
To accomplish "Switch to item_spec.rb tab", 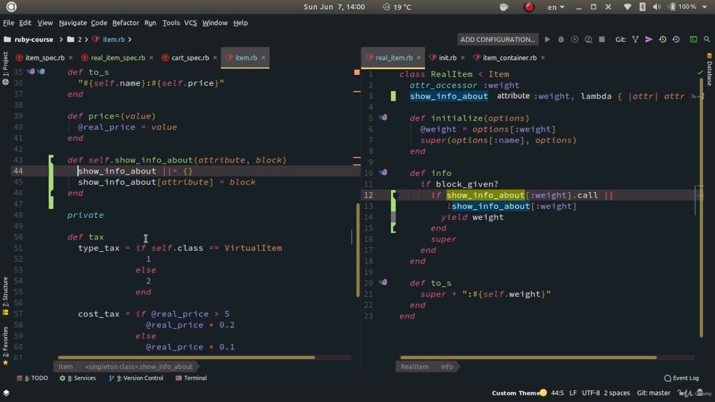I will [45, 58].
